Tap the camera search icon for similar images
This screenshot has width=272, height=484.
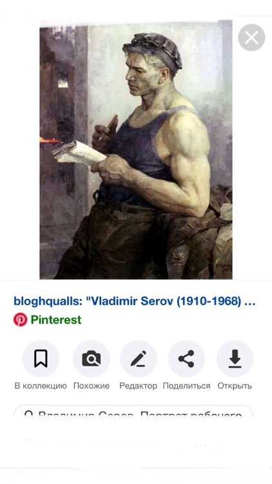pyautogui.click(x=92, y=358)
